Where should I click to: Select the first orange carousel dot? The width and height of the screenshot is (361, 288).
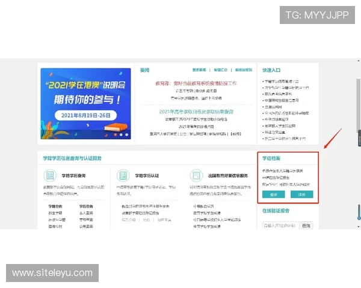pos(115,134)
